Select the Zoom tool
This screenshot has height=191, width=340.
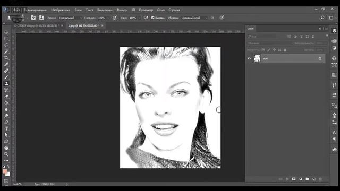6,154
